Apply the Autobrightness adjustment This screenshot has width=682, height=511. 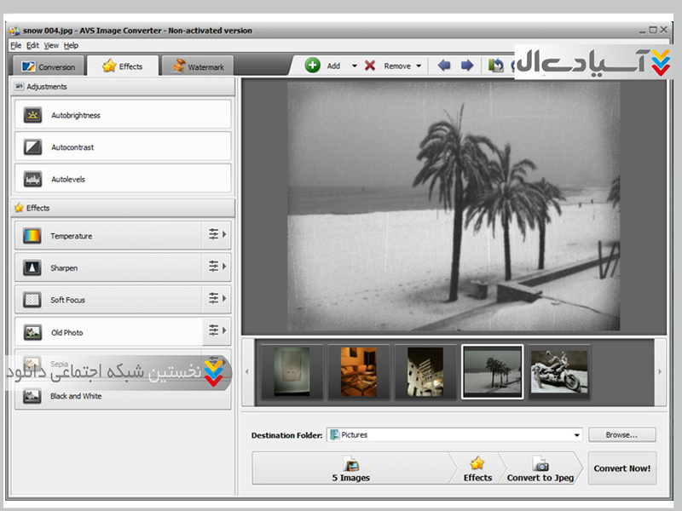[x=123, y=115]
